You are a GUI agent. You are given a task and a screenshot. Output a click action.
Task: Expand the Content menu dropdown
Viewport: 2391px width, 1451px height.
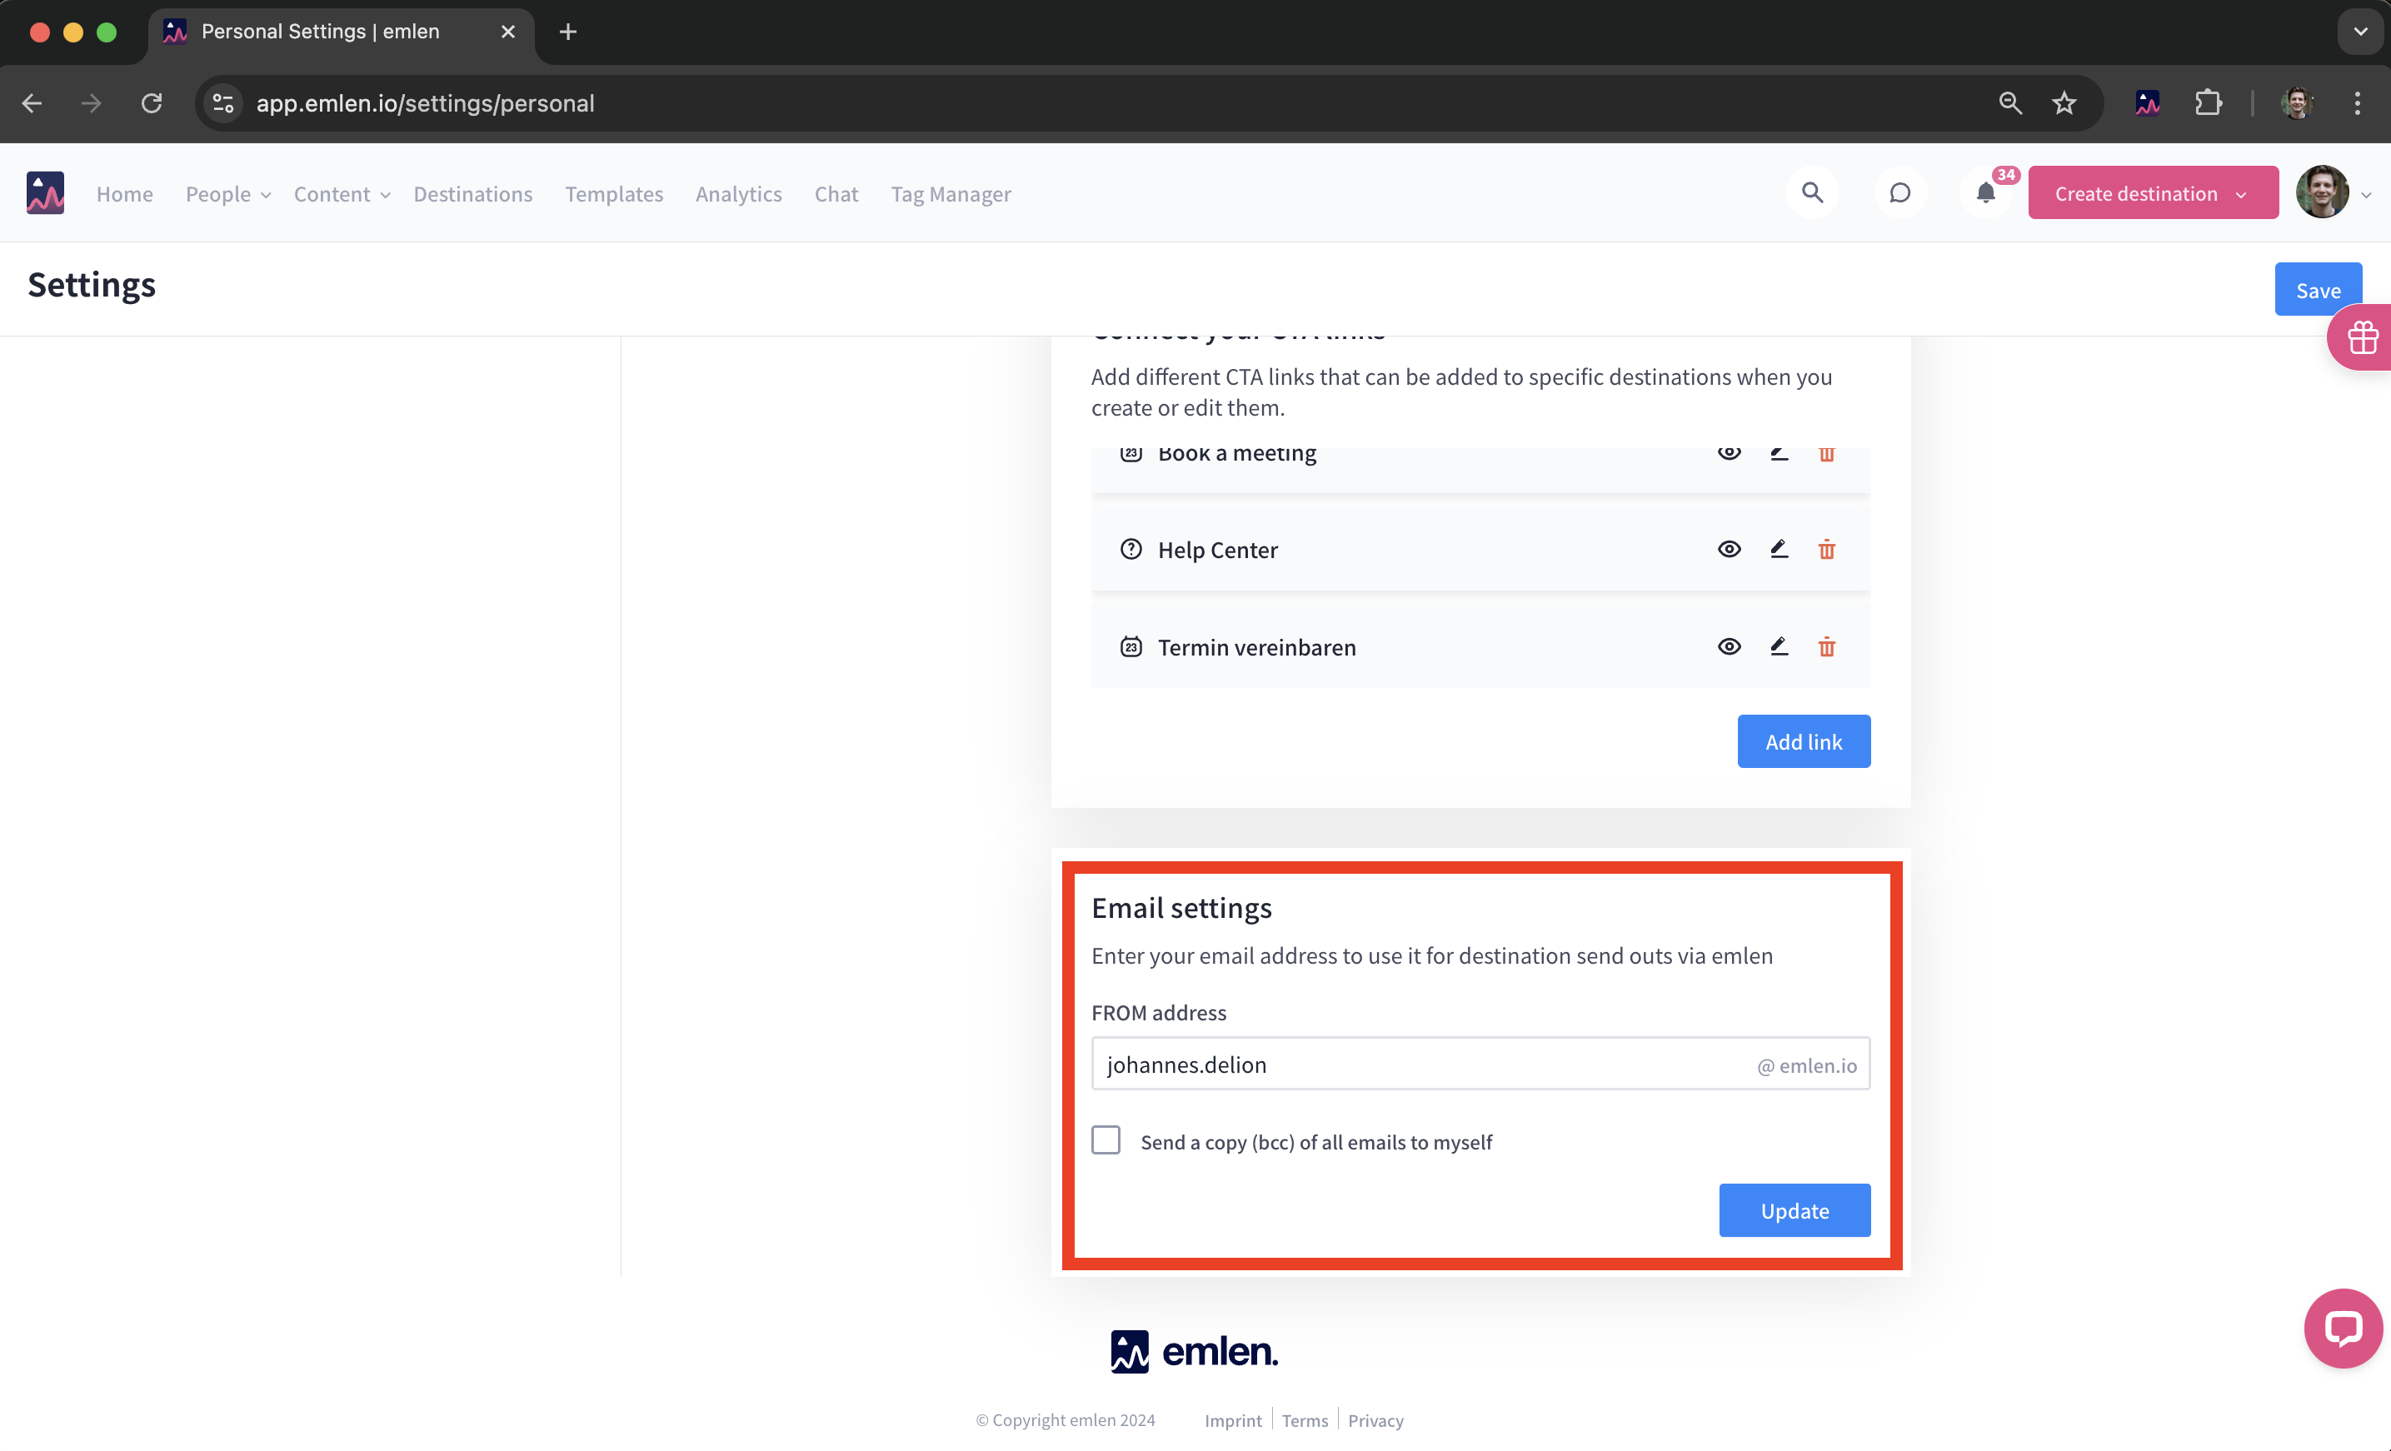point(341,194)
